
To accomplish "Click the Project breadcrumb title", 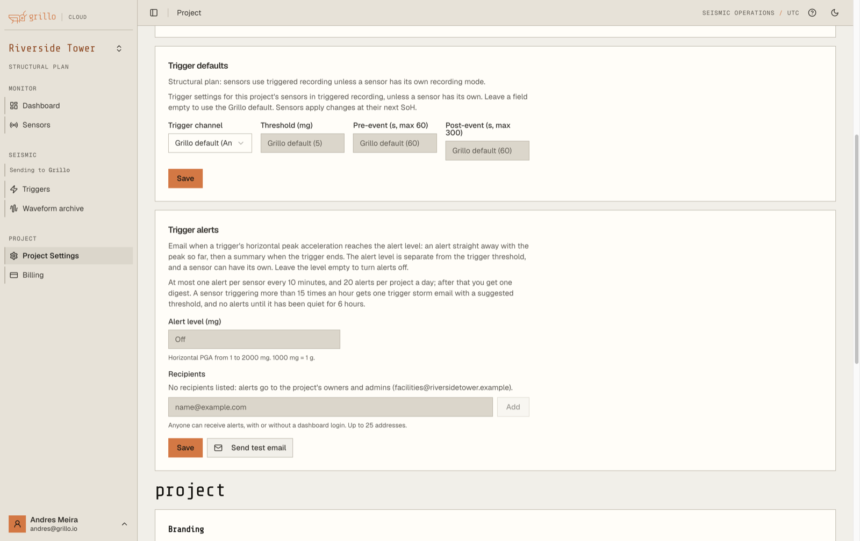I will 189,12.
